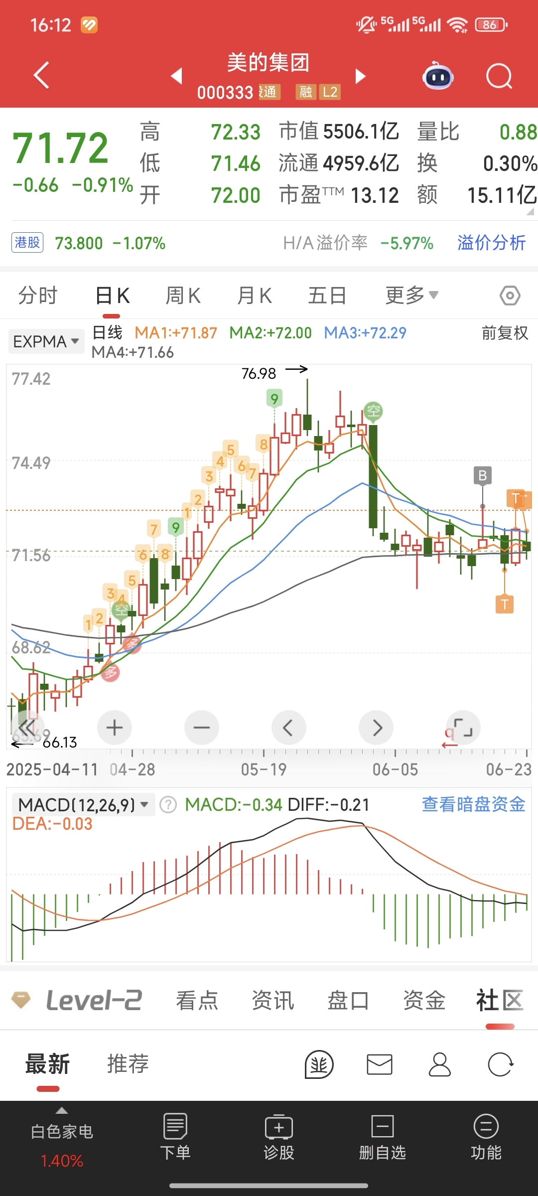Tap the L2 badge
Viewport: 538px width, 1196px height.
click(x=330, y=92)
